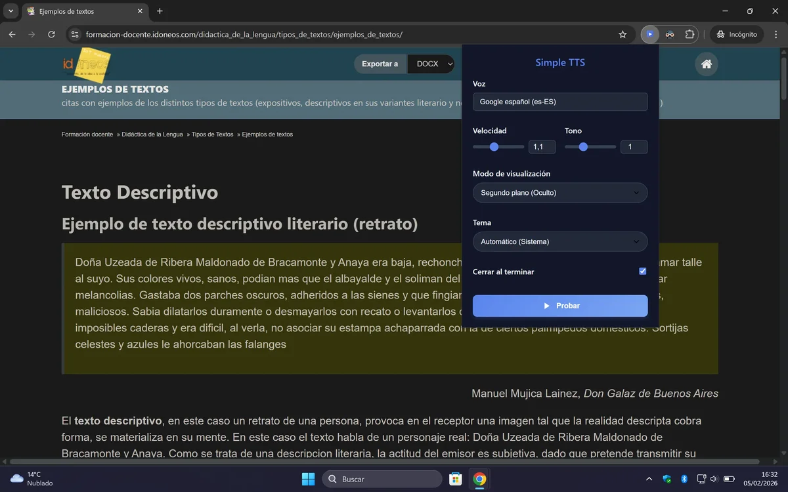Viewport: 788px width, 492px height.
Task: Open the Tema dropdown
Action: pyautogui.click(x=559, y=241)
